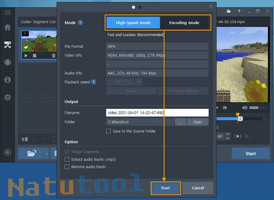This screenshot has height=200, width=274.
Task: Check Extract audio tracks (.mp3)
Action: click(x=67, y=159)
